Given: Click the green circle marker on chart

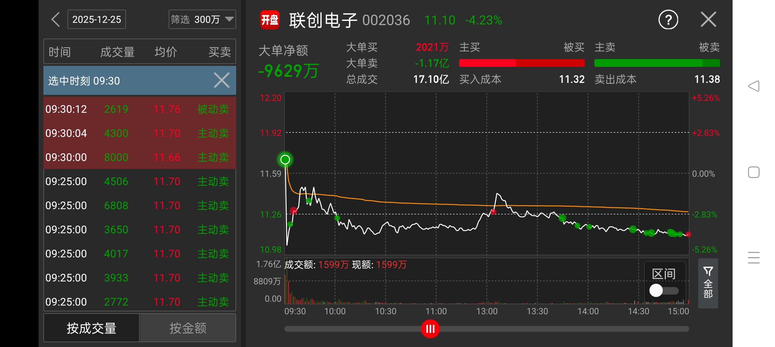Looking at the screenshot, I should (x=285, y=159).
